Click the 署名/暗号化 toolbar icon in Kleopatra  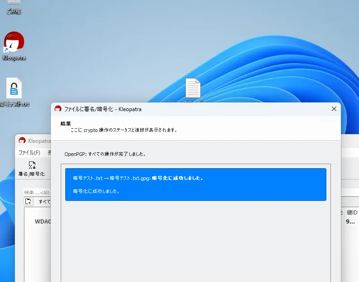(32, 169)
